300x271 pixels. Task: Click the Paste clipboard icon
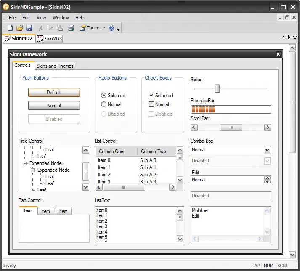click(59, 28)
